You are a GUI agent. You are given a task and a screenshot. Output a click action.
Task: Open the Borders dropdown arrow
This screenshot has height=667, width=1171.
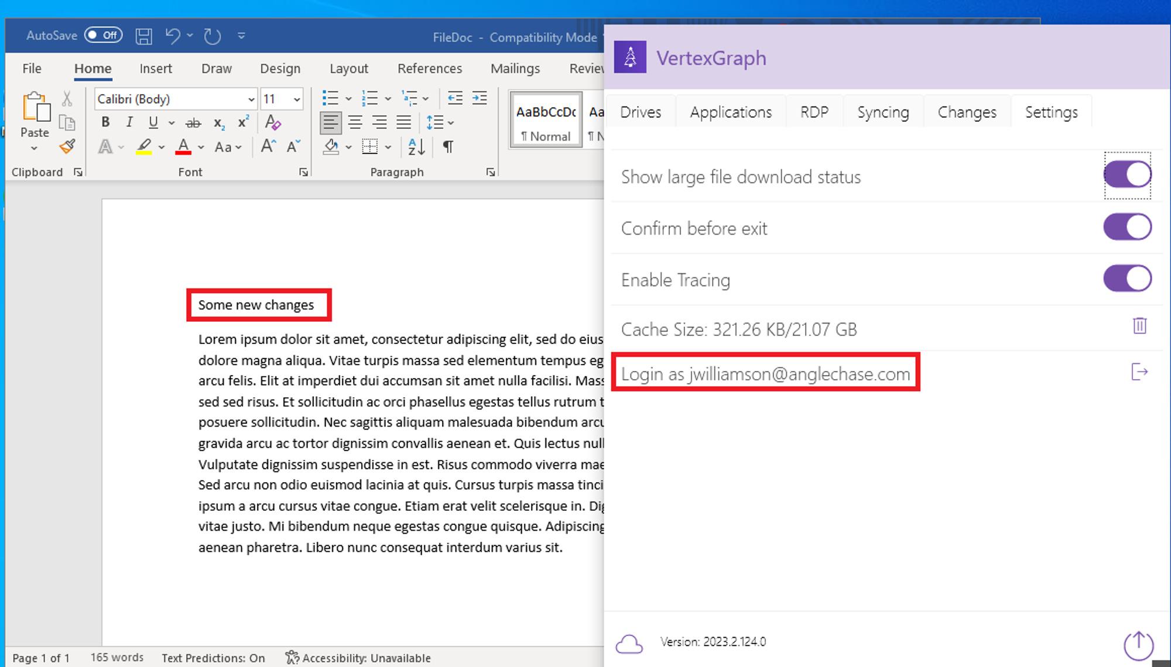(x=388, y=147)
